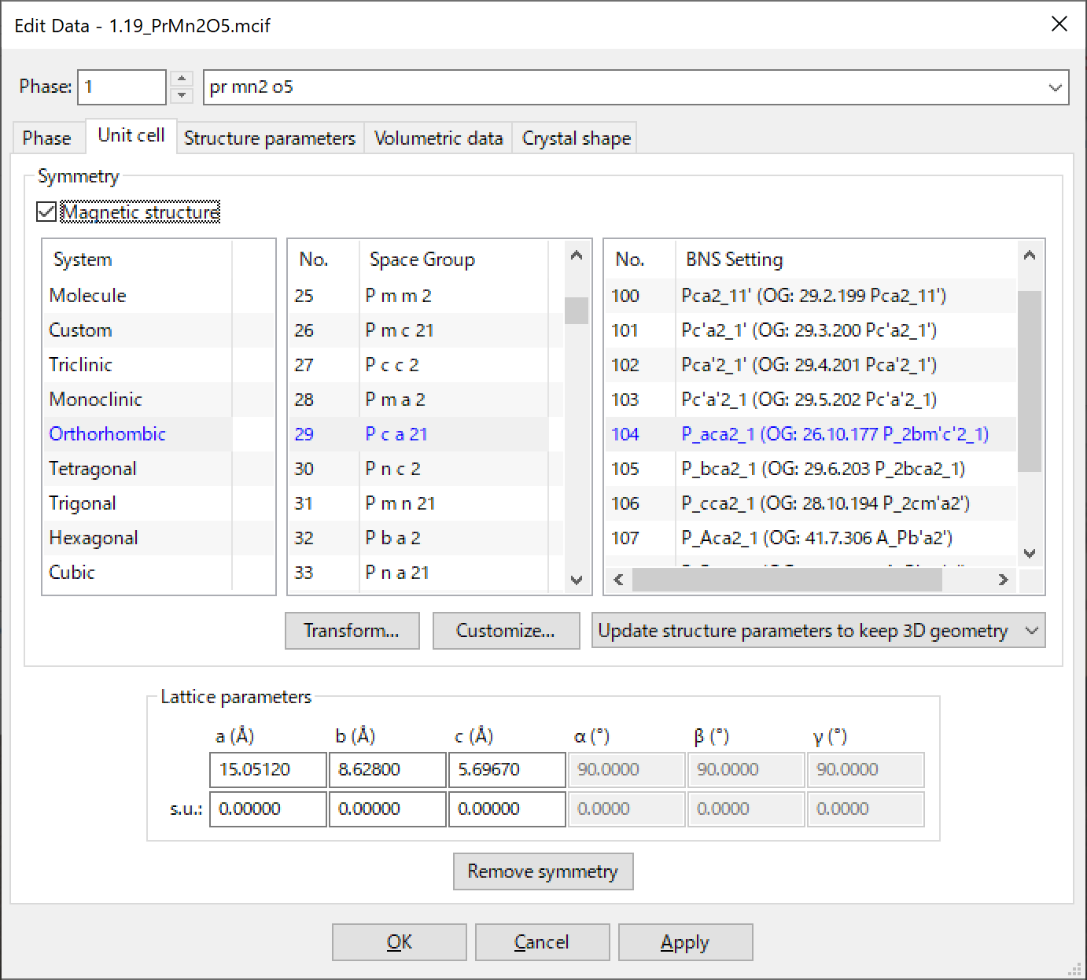Expand the phase name dropdown 'pr mn2 o5'
Screen dimensions: 1087x980
click(x=1055, y=87)
